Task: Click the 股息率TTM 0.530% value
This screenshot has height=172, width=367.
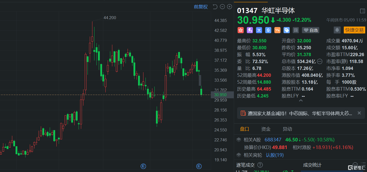Action: point(358,89)
